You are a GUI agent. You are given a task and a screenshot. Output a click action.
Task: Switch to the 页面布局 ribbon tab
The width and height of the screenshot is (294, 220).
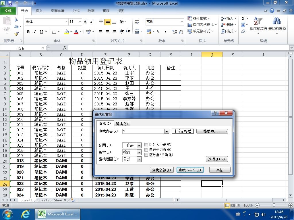point(57,11)
